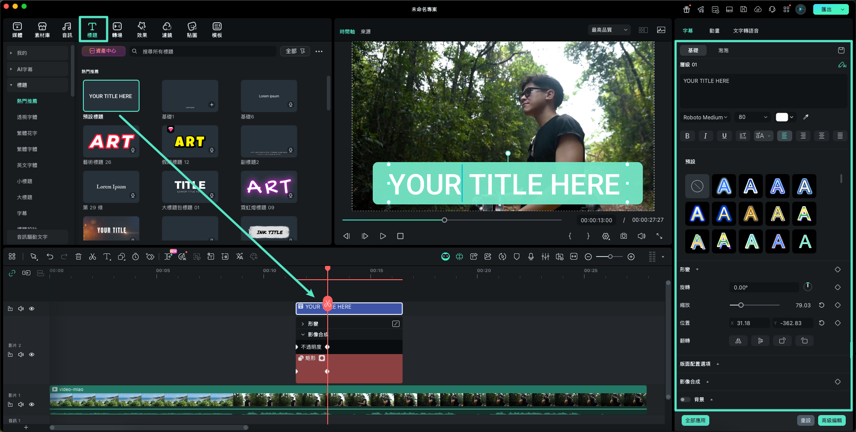This screenshot has width=856, height=432.
Task: Click the delete trash icon in timeline toolbar
Action: (x=78, y=257)
